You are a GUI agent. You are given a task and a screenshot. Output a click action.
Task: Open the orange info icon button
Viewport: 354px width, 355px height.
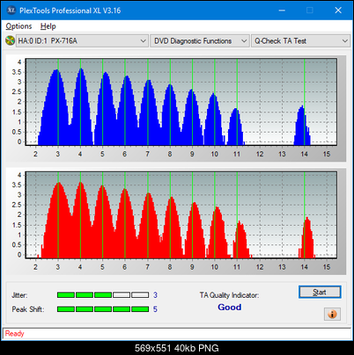click(332, 315)
